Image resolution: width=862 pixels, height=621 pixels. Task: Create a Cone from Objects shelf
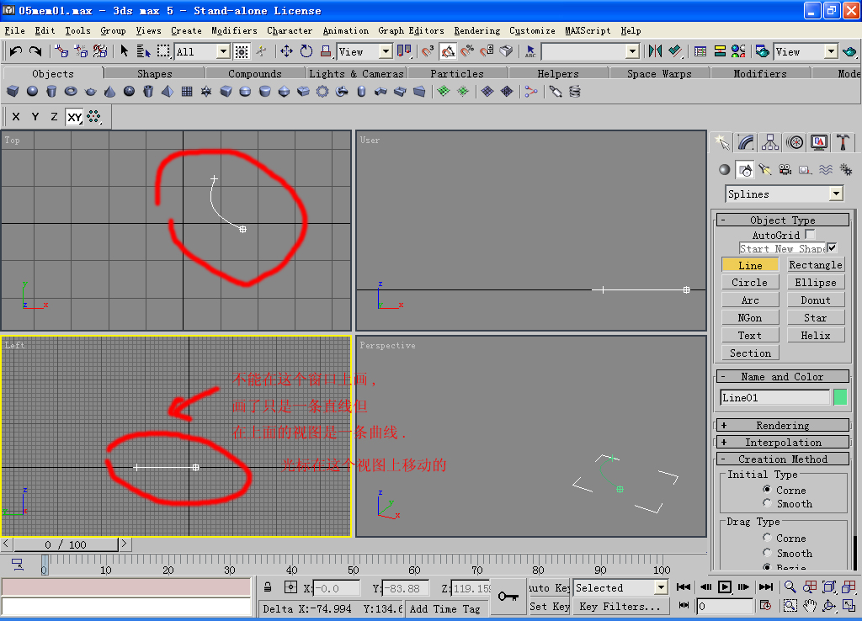coord(110,91)
